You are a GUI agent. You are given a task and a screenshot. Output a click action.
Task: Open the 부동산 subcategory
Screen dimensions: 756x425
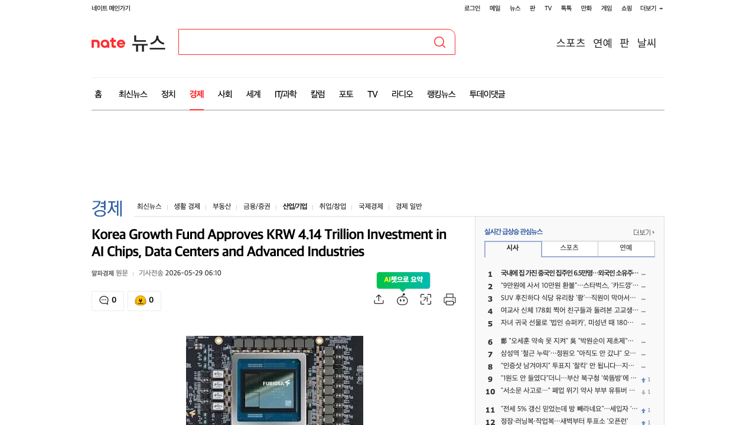[x=222, y=207]
